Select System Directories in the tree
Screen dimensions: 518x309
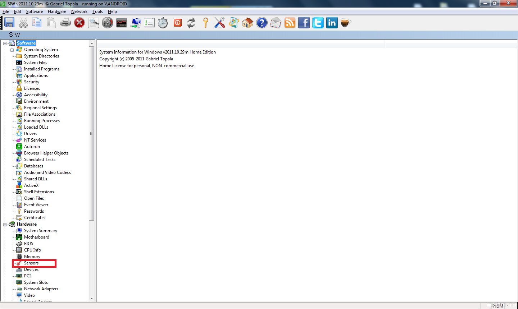pyautogui.click(x=41, y=56)
